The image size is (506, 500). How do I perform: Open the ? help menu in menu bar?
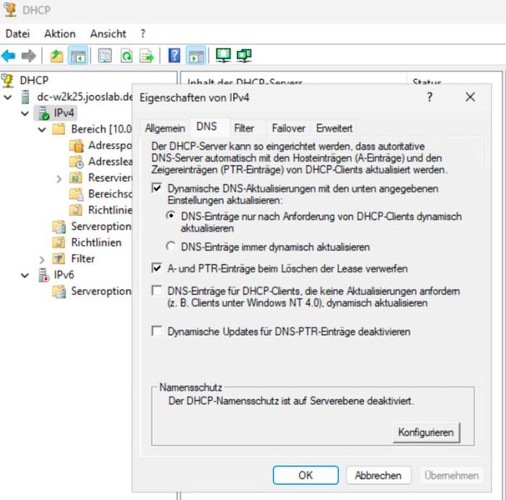pyautogui.click(x=143, y=33)
